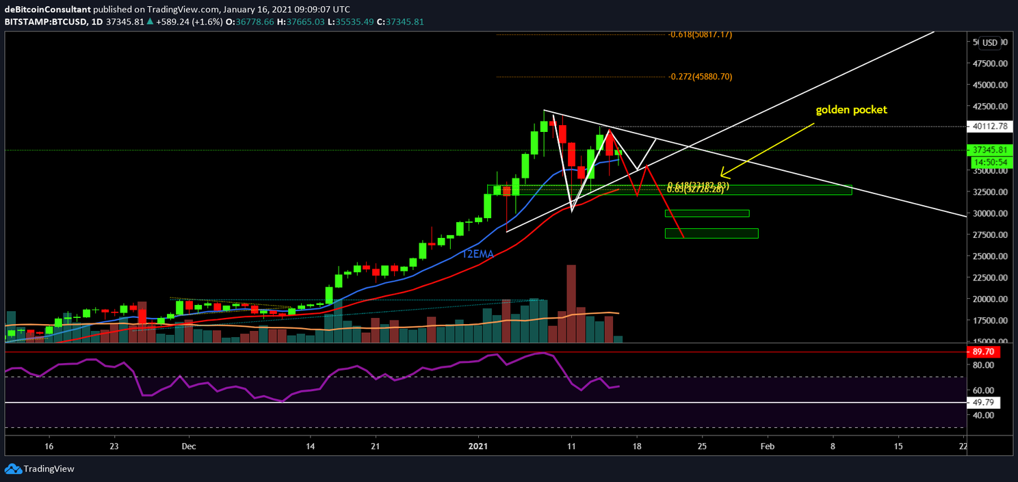Screen dimensions: 1018x482
Task: Click the +589.24 (+1.6%) price change text
Action: [x=190, y=22]
